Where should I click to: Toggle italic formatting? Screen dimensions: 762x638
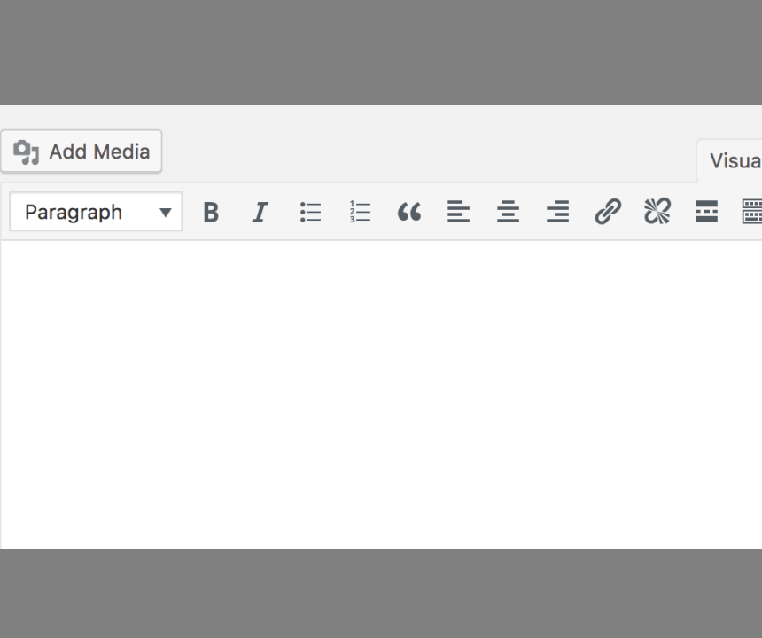coord(260,212)
